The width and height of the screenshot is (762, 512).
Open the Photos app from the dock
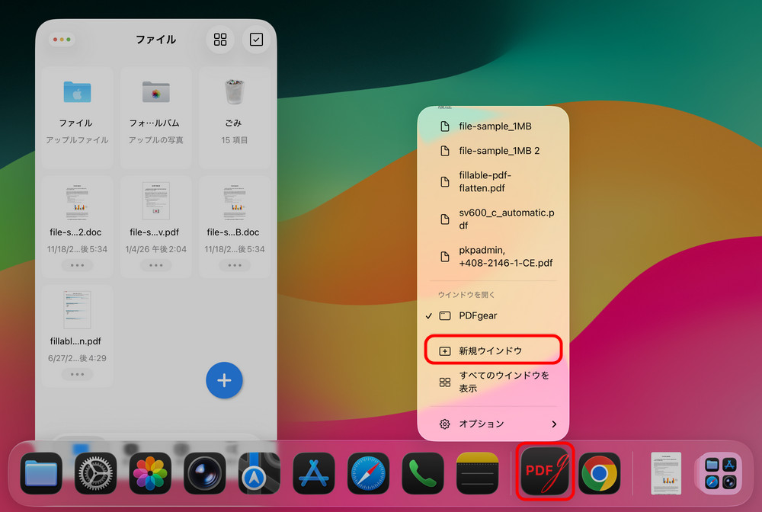click(150, 472)
